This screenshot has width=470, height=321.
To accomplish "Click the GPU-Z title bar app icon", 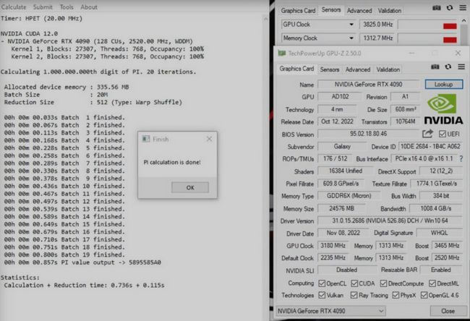I will [x=282, y=54].
